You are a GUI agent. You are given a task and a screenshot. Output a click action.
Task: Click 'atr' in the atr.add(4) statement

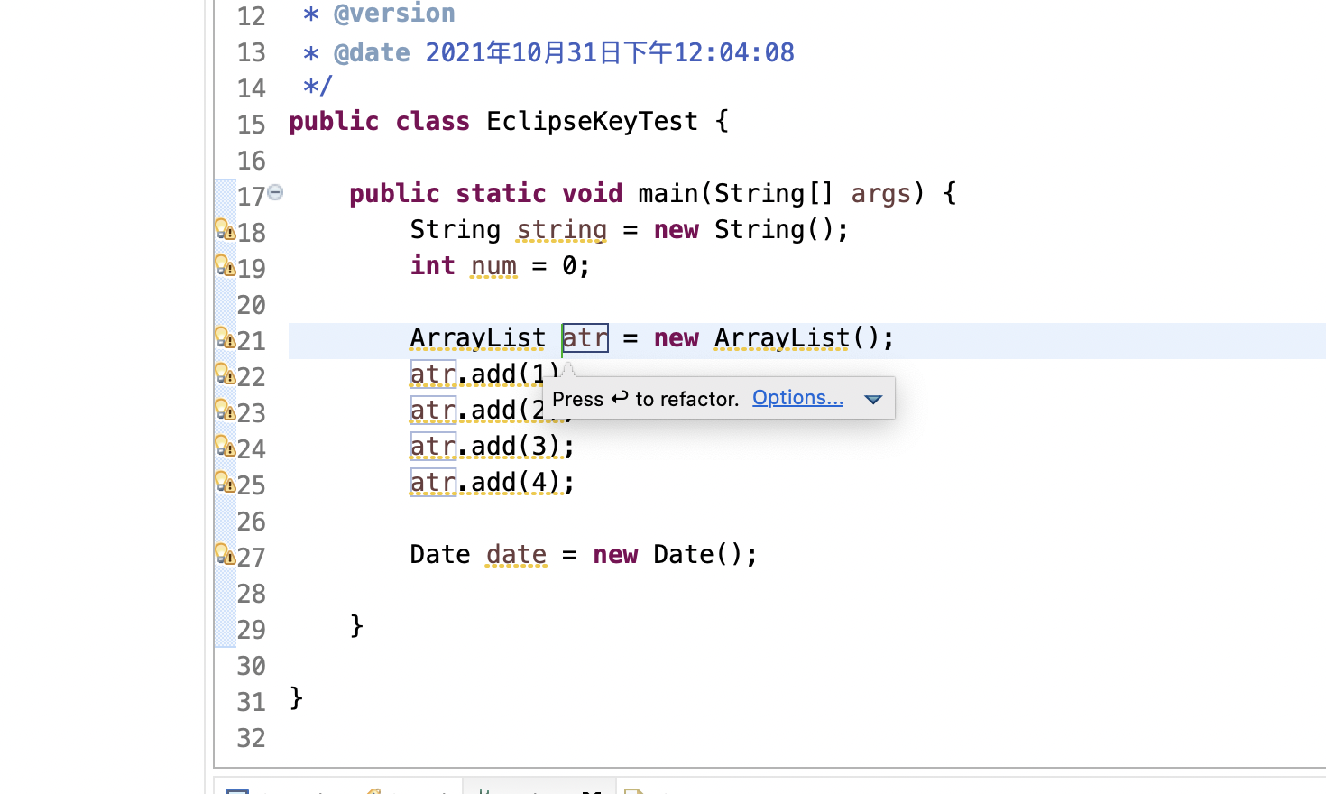433,483
